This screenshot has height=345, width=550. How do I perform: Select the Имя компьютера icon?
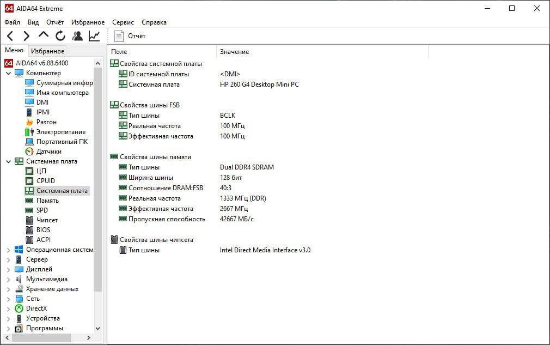point(29,93)
